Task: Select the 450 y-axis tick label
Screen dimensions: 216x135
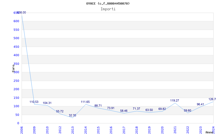Action: (16, 47)
